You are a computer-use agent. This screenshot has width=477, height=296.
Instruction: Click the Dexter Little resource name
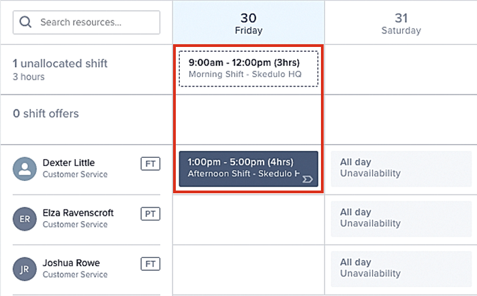click(68, 163)
